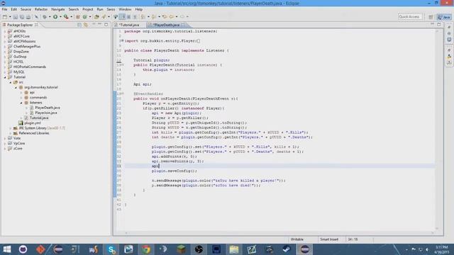Click the Open Perspective icon

click(431, 17)
